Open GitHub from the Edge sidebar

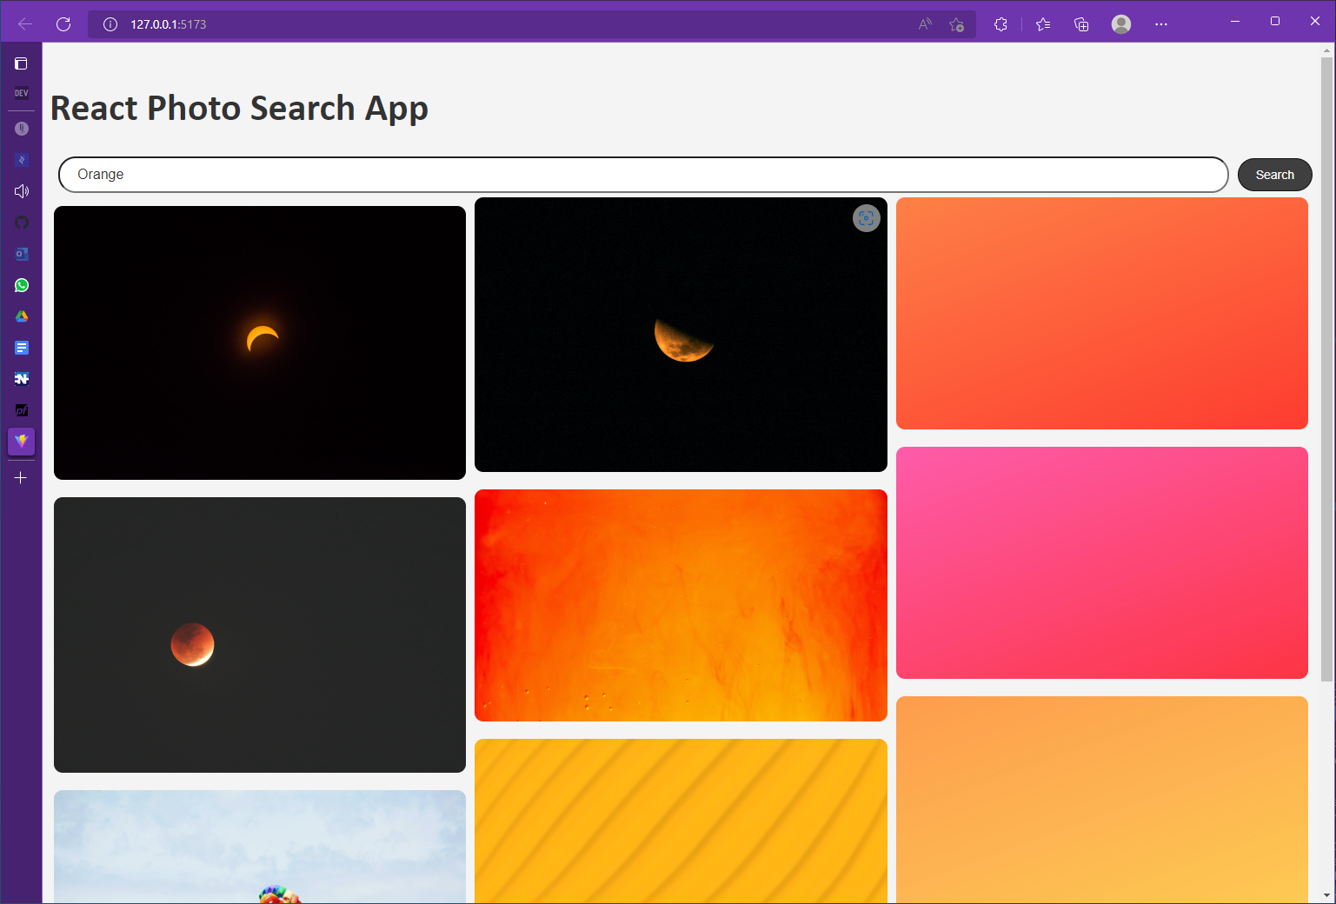(21, 223)
